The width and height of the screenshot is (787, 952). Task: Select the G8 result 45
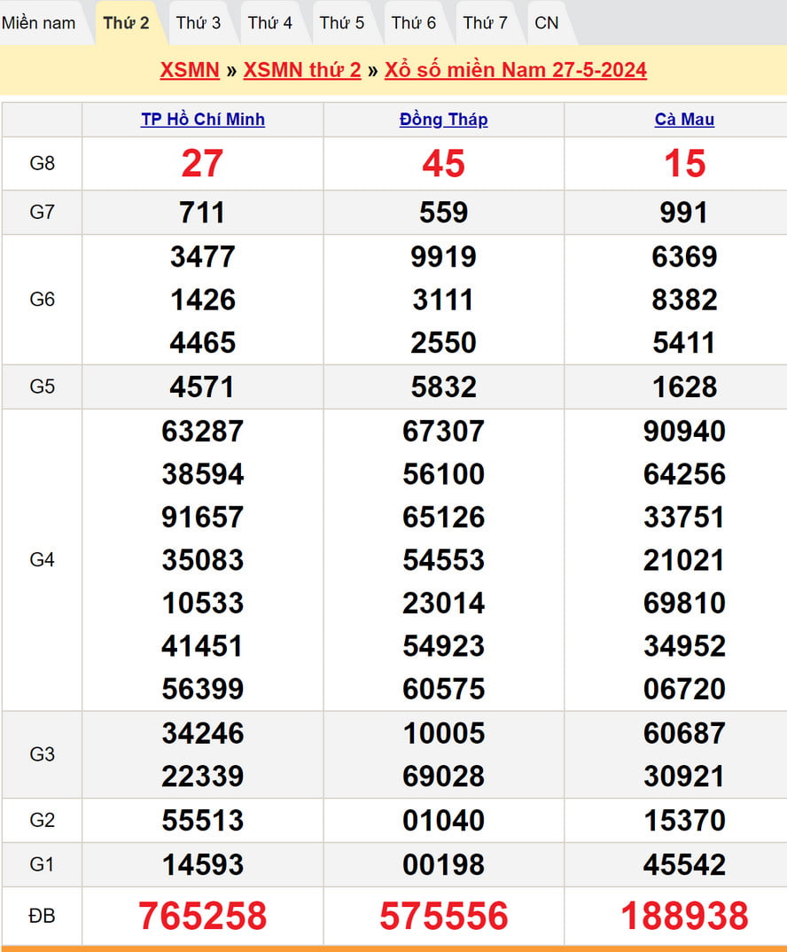point(443,164)
